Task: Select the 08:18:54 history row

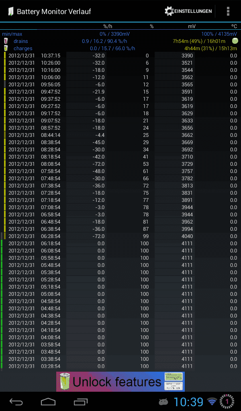Action: tap(120, 157)
